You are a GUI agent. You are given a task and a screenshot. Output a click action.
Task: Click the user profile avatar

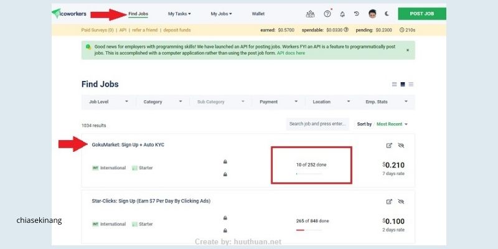click(x=372, y=14)
